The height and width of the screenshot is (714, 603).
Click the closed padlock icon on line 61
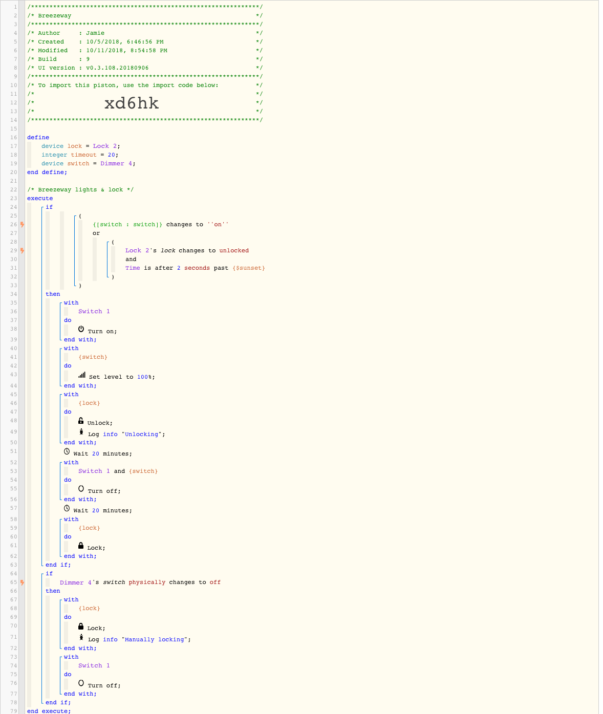(81, 546)
